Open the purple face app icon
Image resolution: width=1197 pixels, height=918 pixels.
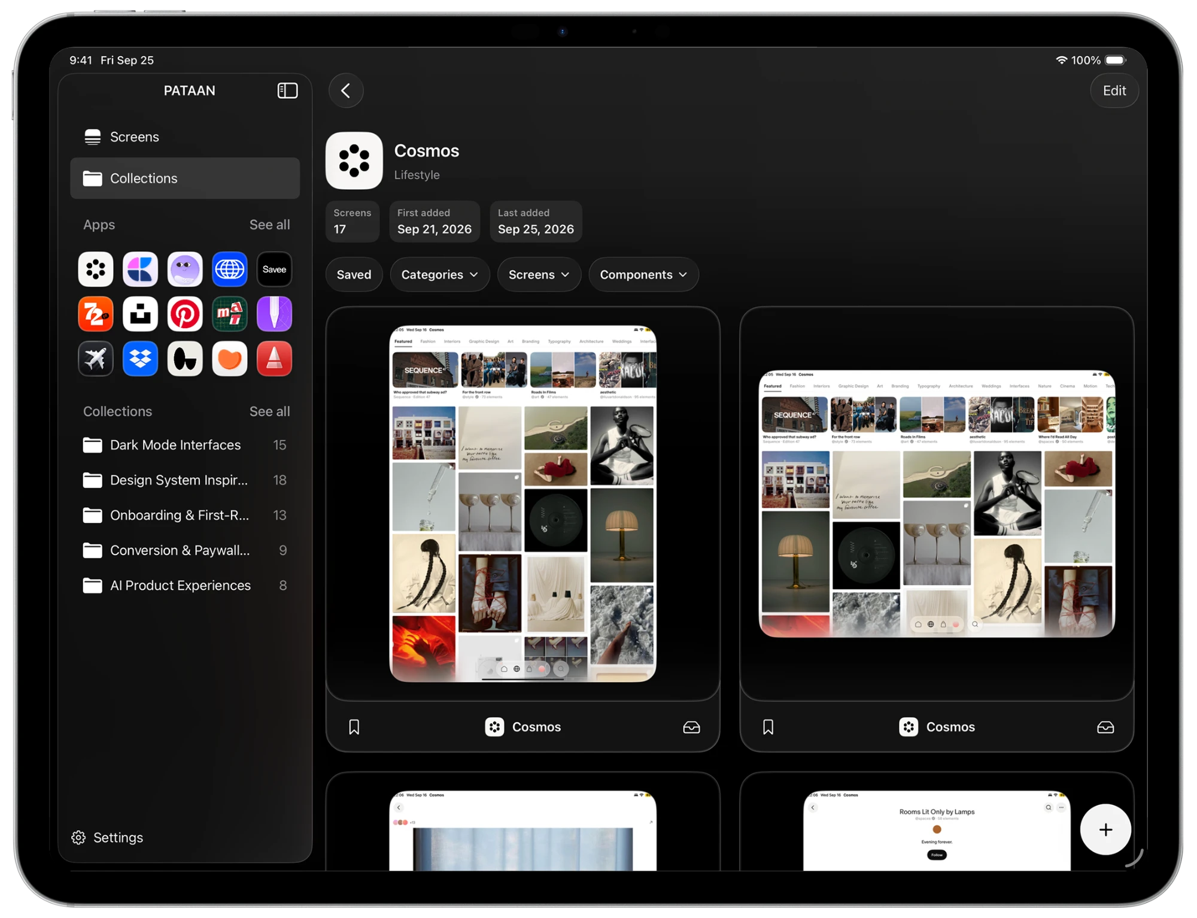(185, 269)
